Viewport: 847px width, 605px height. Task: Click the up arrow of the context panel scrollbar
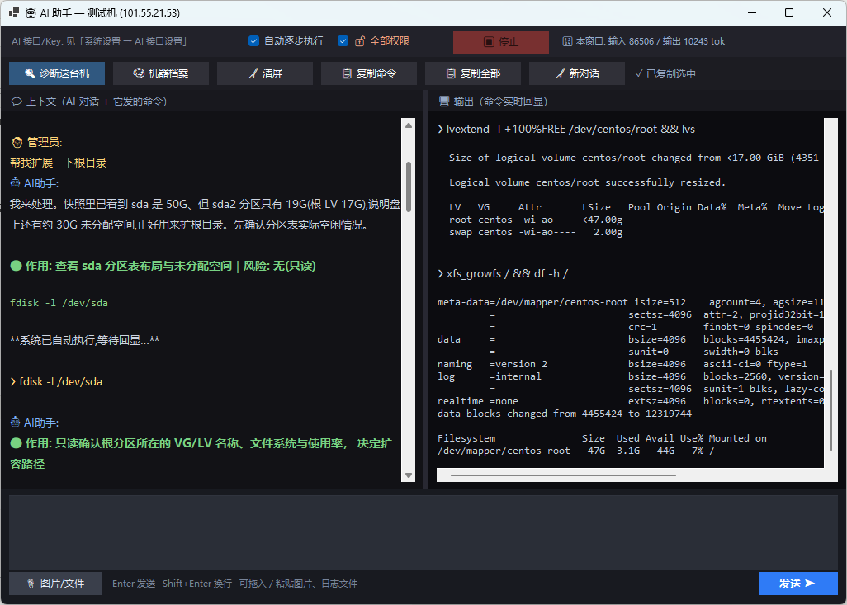click(409, 125)
